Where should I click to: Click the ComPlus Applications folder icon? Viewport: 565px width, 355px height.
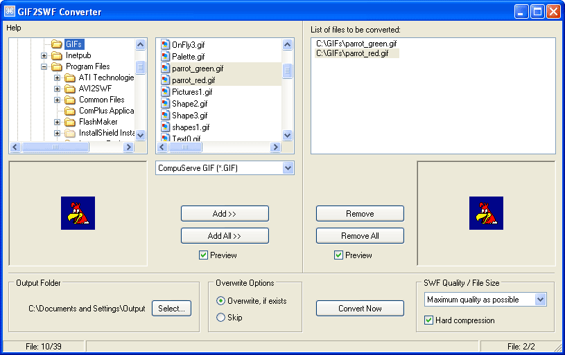pyautogui.click(x=70, y=111)
